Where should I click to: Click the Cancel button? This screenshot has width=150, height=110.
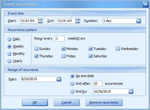67,103
